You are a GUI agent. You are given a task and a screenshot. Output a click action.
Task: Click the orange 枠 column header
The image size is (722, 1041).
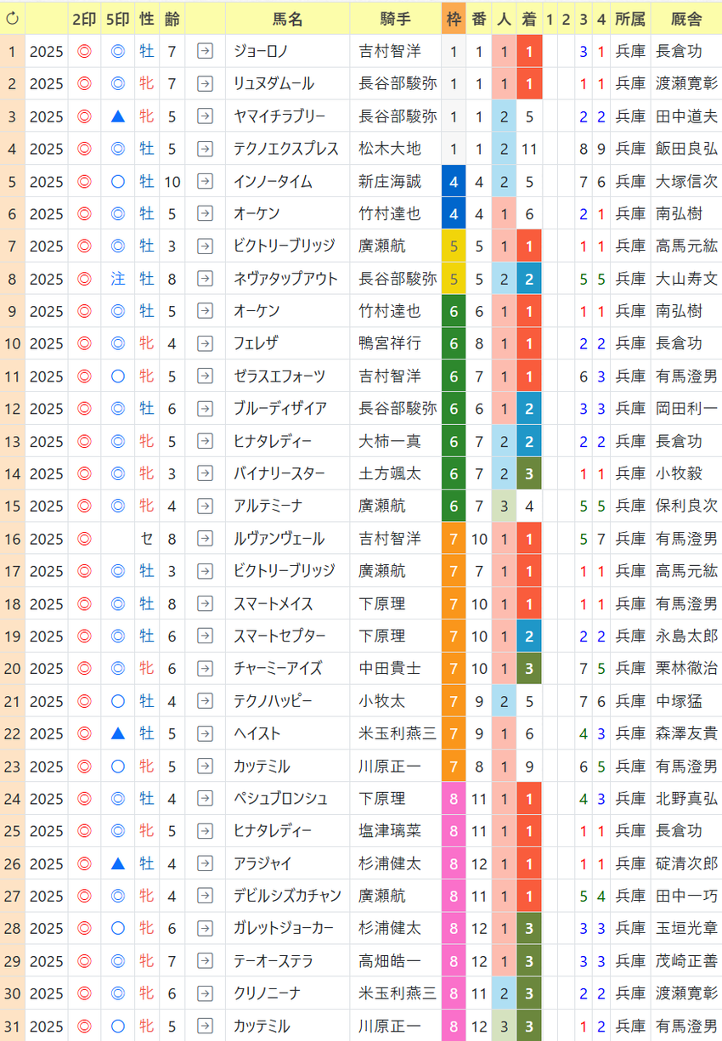click(x=454, y=18)
